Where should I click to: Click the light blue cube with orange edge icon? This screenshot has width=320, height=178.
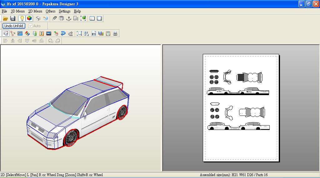click(45, 18)
